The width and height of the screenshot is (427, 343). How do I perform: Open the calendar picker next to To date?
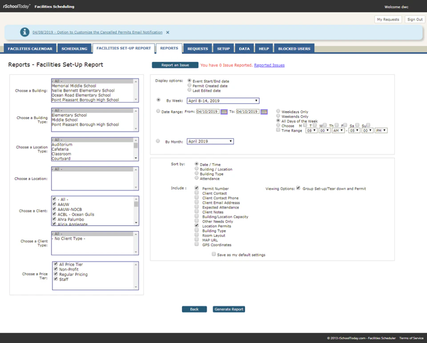click(x=264, y=112)
